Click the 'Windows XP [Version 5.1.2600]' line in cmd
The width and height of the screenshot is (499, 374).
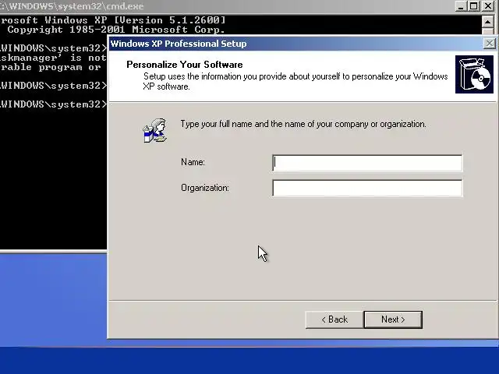pos(113,20)
